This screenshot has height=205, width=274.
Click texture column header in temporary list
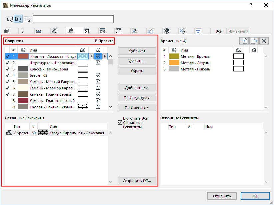click(x=254, y=50)
